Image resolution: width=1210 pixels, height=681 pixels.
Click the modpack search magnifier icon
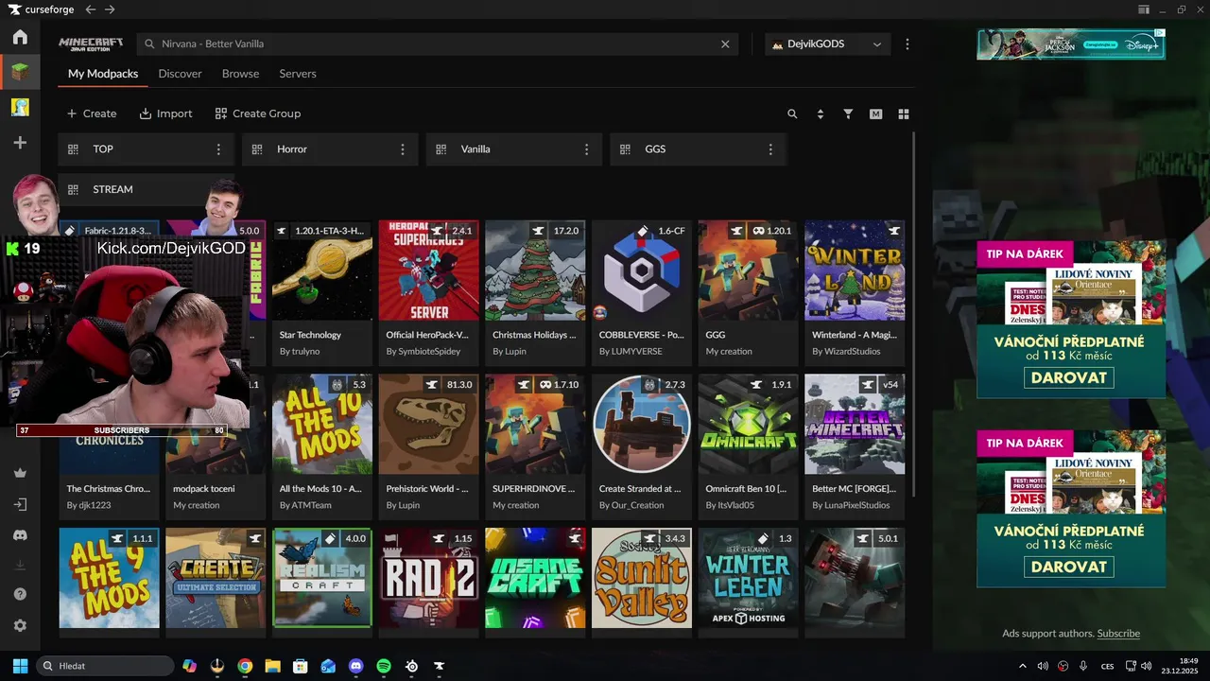click(x=792, y=113)
